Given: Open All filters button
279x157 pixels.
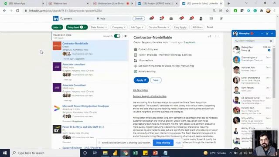Looking at the screenshot, I should 197,27.
